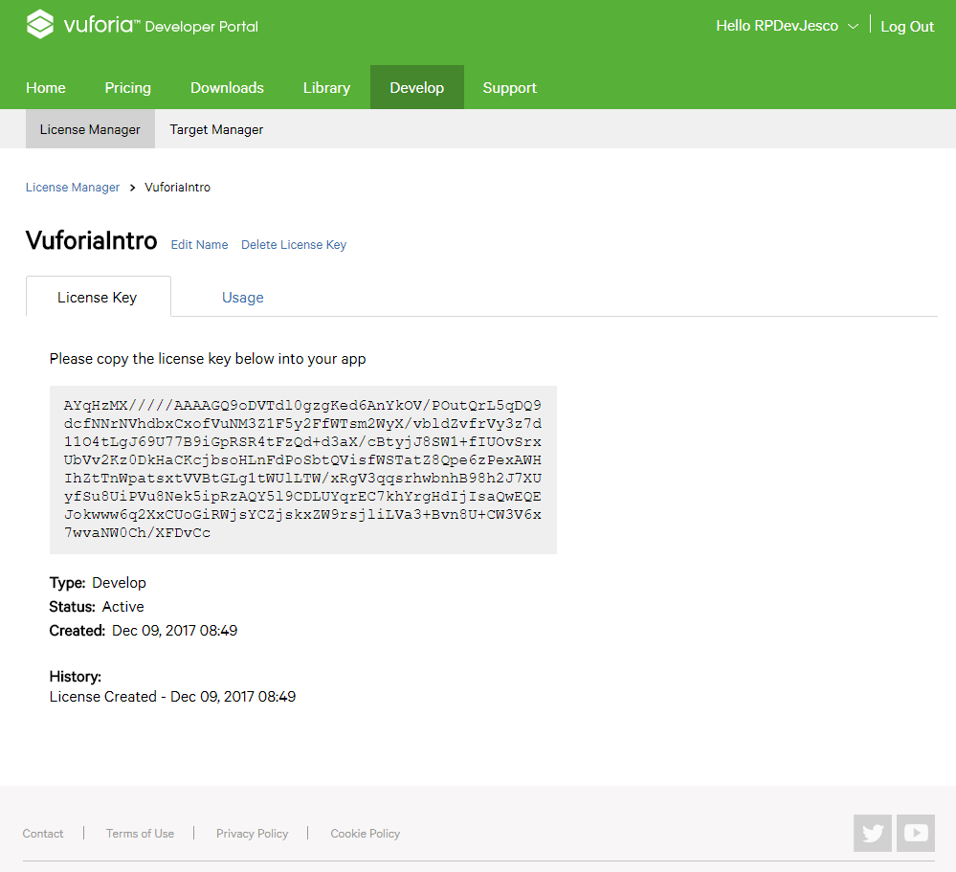The image size is (956, 872).
Task: Click Delete License Key link
Action: pos(294,244)
